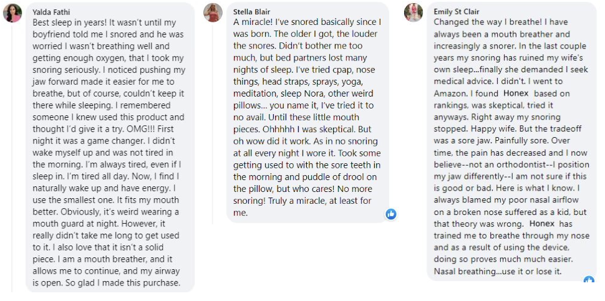
Task: Open Yalda Fathi's profile name link
Action: (52, 11)
